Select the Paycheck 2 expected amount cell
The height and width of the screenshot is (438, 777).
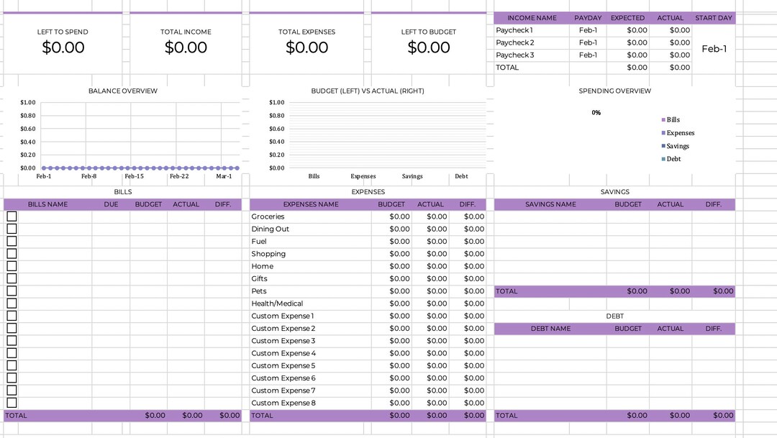pos(628,42)
